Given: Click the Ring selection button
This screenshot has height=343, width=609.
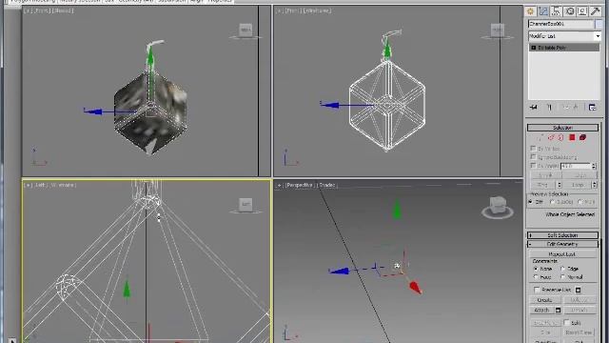Looking at the screenshot, I should (x=542, y=185).
